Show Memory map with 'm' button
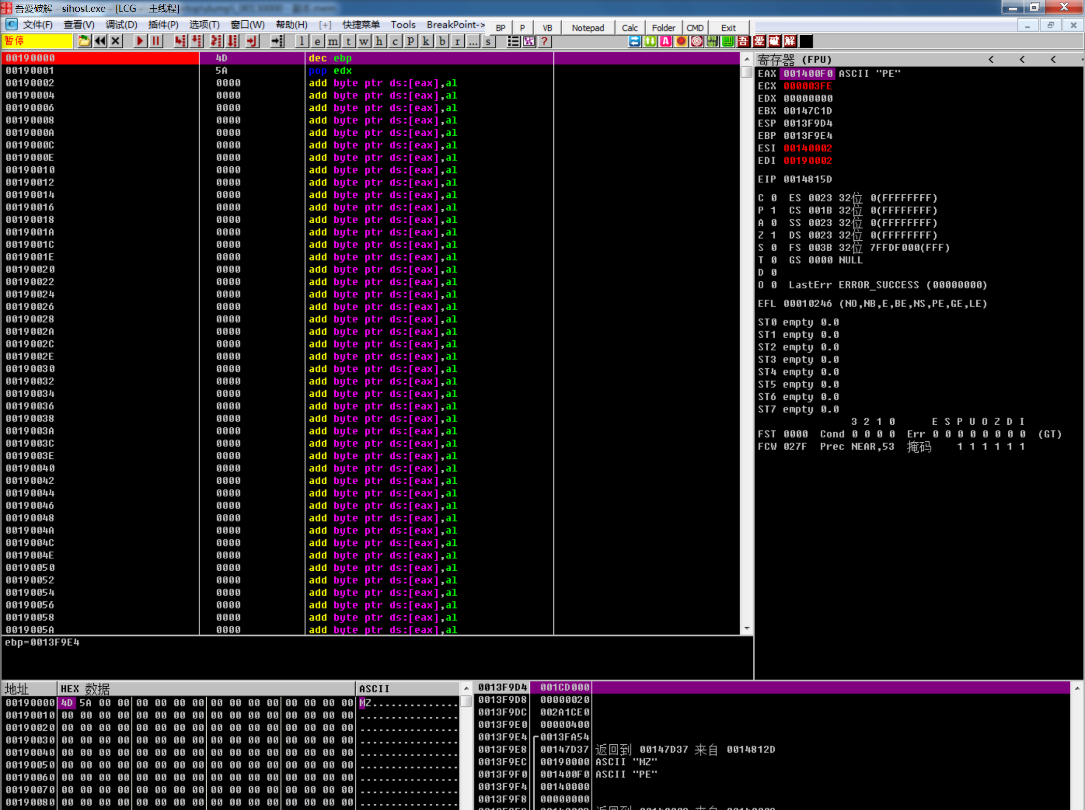The height and width of the screenshot is (810, 1085). coord(333,41)
